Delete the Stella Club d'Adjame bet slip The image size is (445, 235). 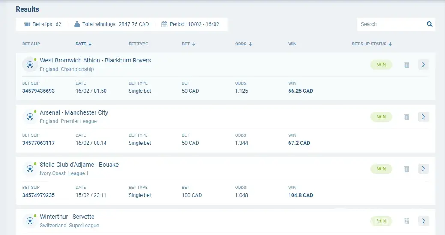[407, 169]
